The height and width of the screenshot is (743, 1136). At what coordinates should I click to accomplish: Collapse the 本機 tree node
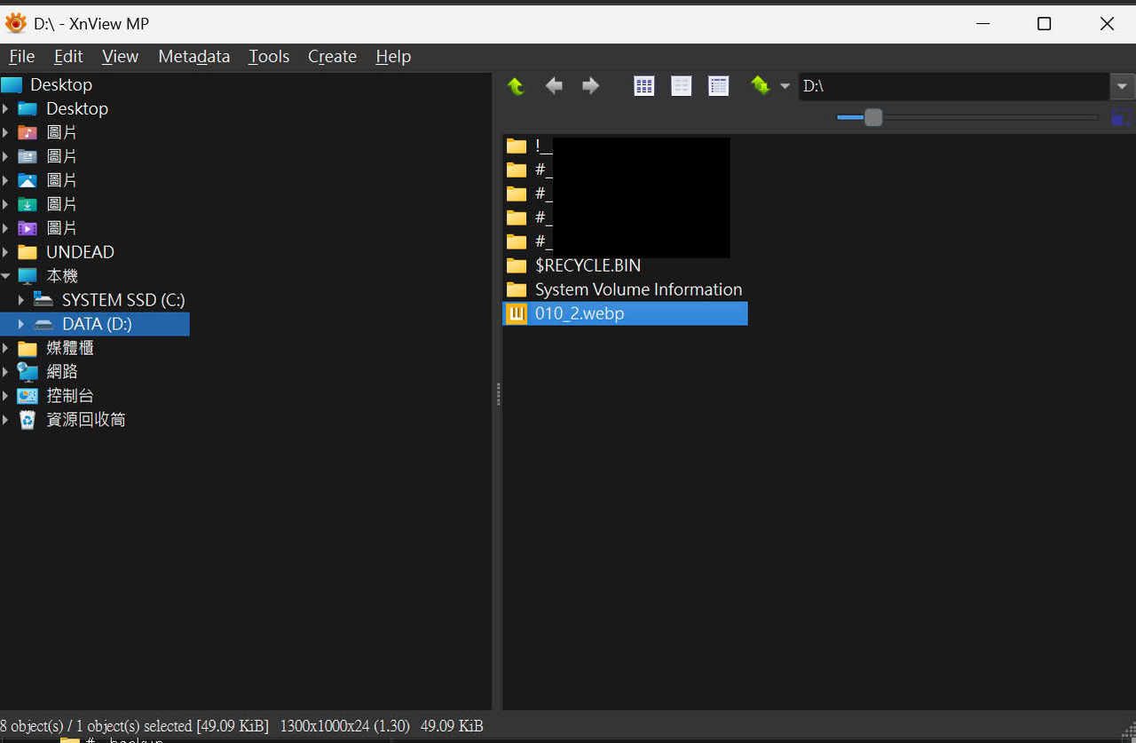(6, 276)
